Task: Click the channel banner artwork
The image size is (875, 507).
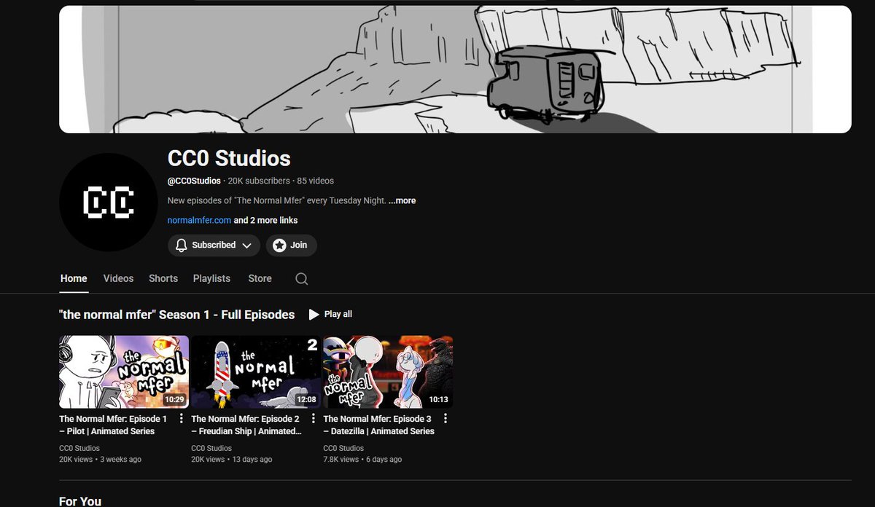Action: point(455,69)
